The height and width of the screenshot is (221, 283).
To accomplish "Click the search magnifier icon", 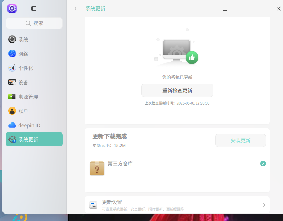I will point(28,23).
